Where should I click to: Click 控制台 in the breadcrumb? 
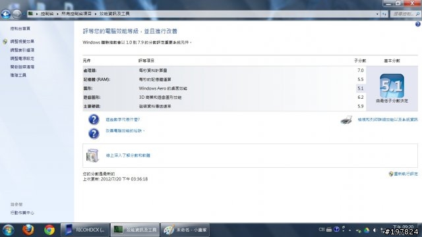pyautogui.click(x=47, y=14)
